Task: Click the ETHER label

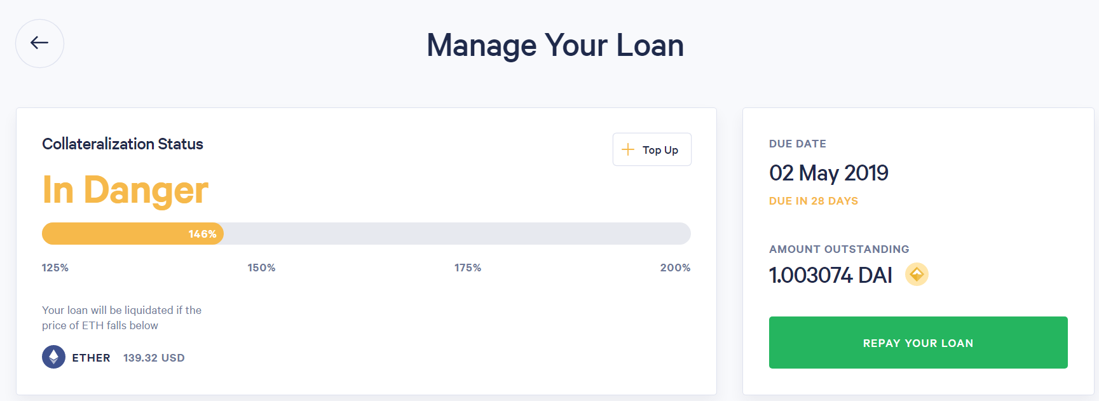Action: 91,358
